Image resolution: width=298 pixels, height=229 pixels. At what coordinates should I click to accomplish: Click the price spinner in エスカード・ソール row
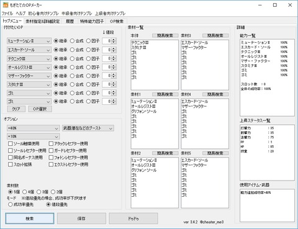(x=114, y=50)
